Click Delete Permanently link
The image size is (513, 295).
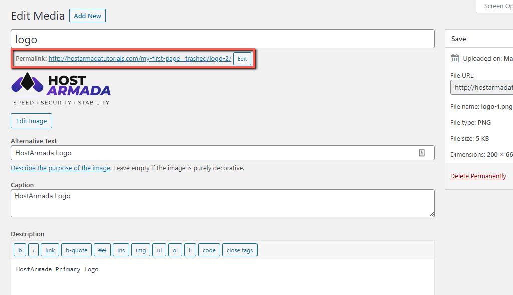click(x=478, y=176)
